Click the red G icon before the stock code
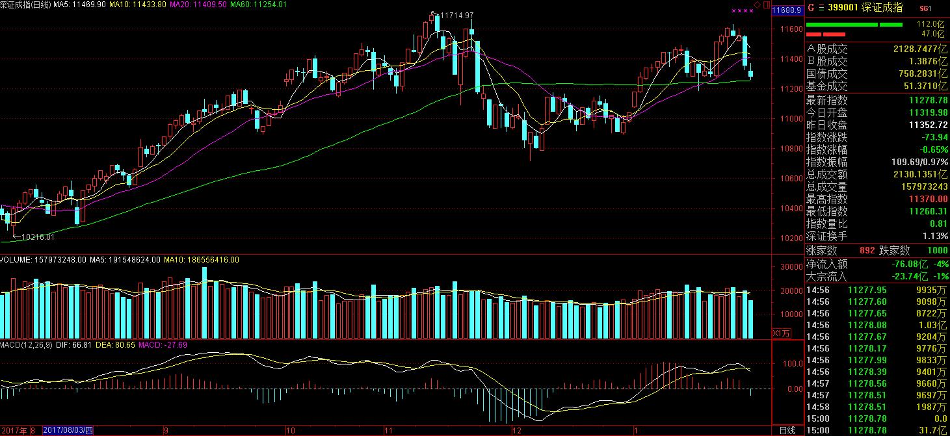Screen dimensions: 950x436 click(x=811, y=8)
